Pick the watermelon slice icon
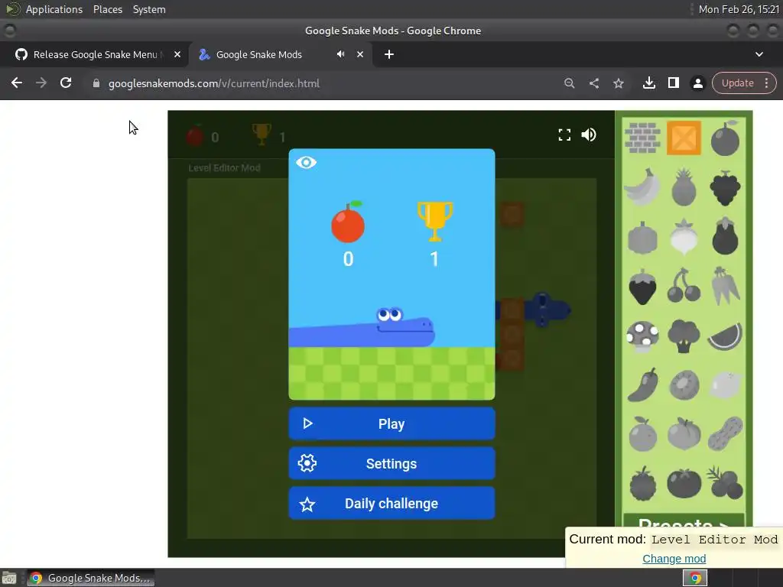783x587 pixels. tap(725, 336)
